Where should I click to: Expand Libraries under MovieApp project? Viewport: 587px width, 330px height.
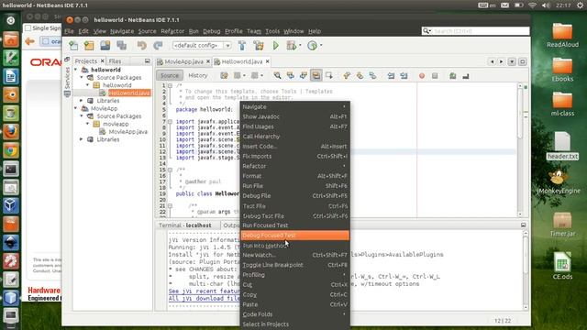[82, 139]
